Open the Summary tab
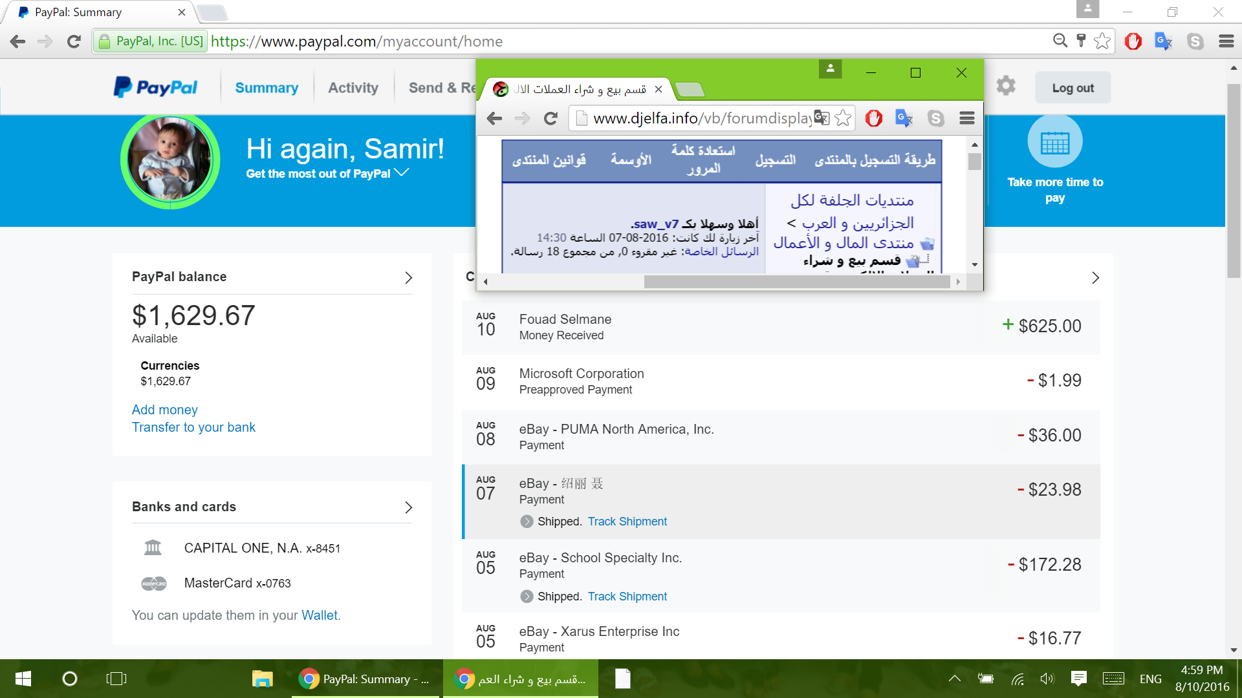 [x=267, y=88]
